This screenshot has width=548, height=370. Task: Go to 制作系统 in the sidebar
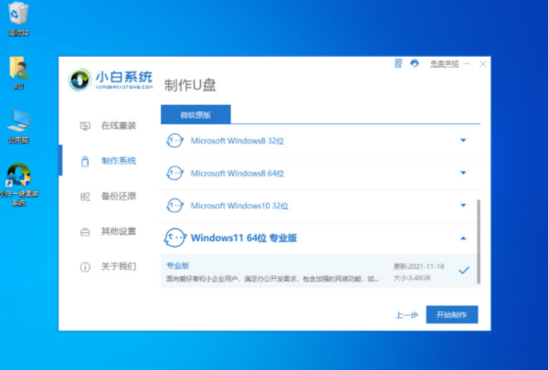pyautogui.click(x=119, y=161)
